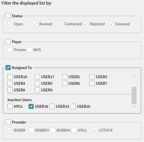Click the scroll up arrow in Assigned To list
Image resolution: width=144 pixels, height=142 pixels.
tap(134, 76)
